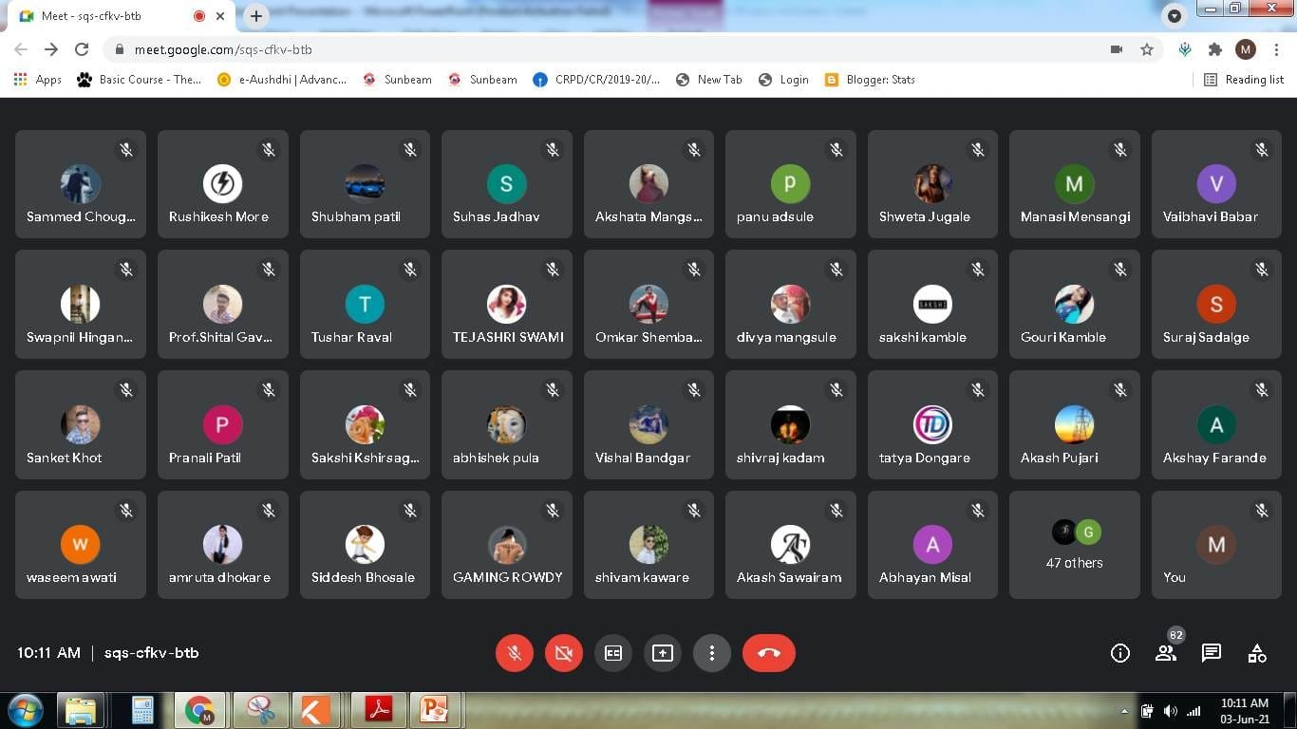Toggle the camera off button

(564, 653)
